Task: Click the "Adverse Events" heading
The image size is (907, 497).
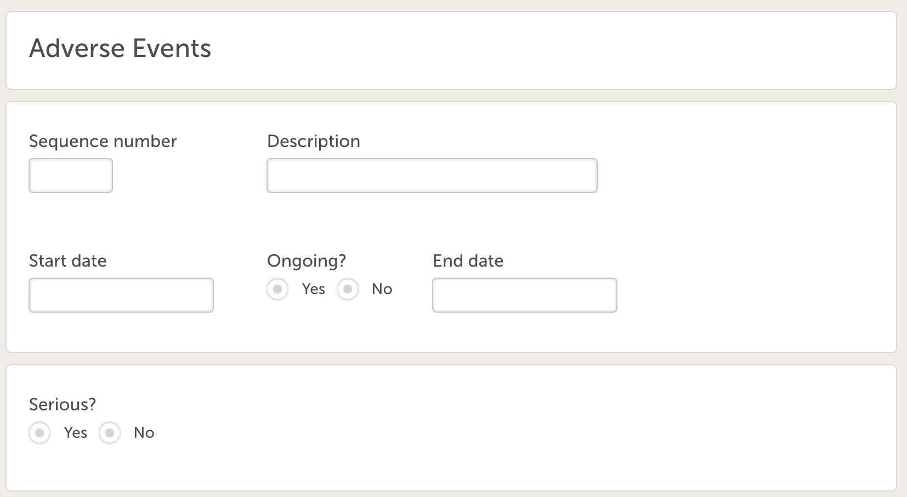Action: tap(120, 48)
